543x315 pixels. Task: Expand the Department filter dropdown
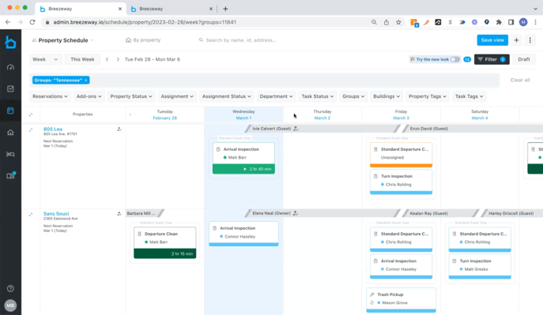(276, 96)
